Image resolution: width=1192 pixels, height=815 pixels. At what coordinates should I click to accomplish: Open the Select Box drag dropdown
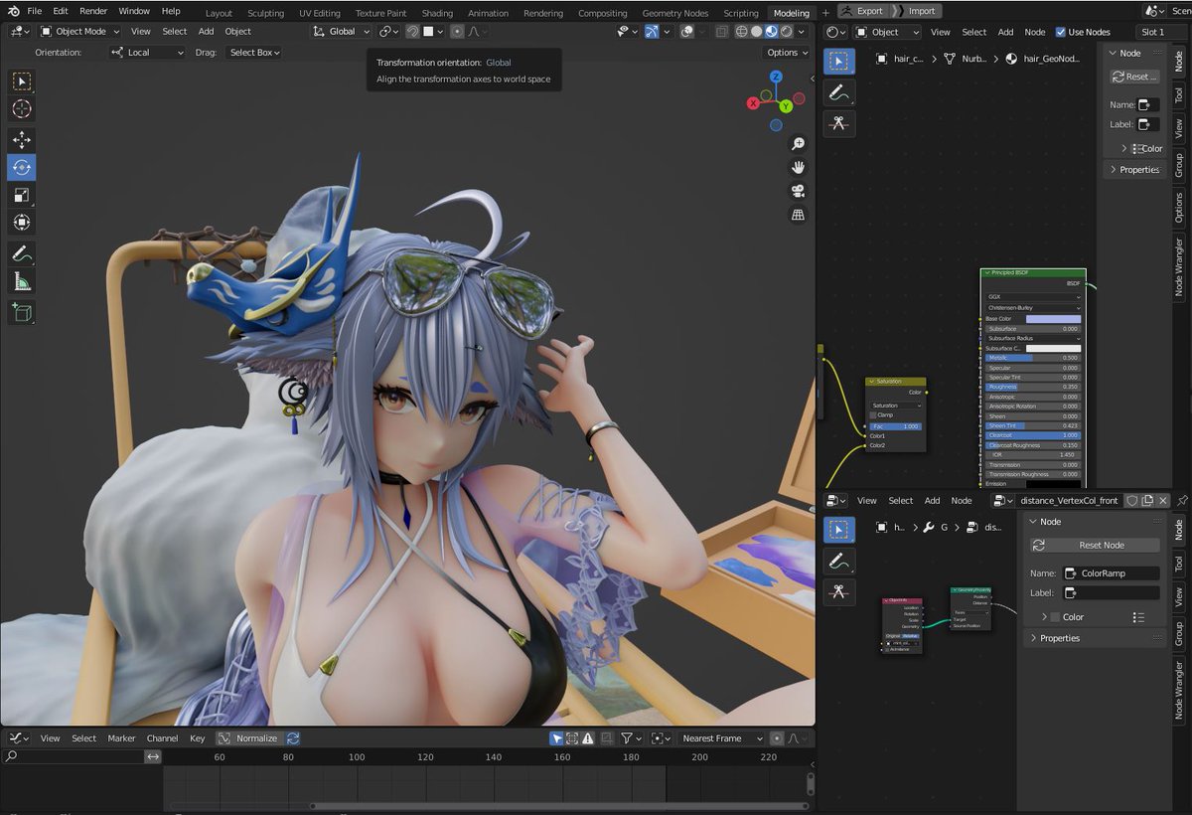pos(255,52)
